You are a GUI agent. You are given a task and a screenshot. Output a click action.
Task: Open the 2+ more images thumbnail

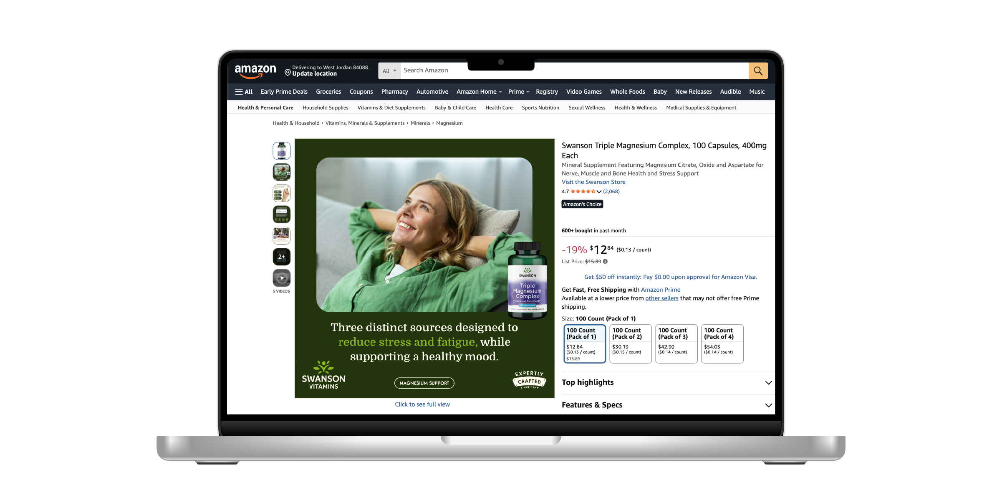(282, 257)
